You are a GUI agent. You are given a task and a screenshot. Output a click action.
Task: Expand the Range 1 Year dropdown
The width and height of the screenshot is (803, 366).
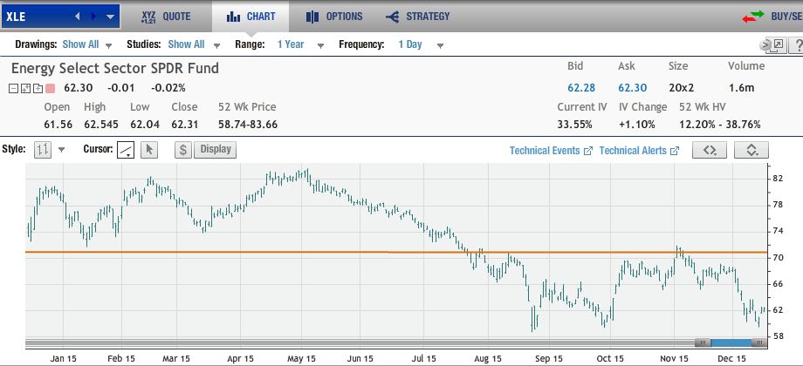(299, 44)
